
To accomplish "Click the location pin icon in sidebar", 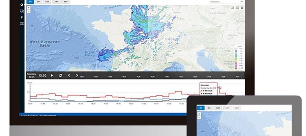I will (x=22, y=17).
